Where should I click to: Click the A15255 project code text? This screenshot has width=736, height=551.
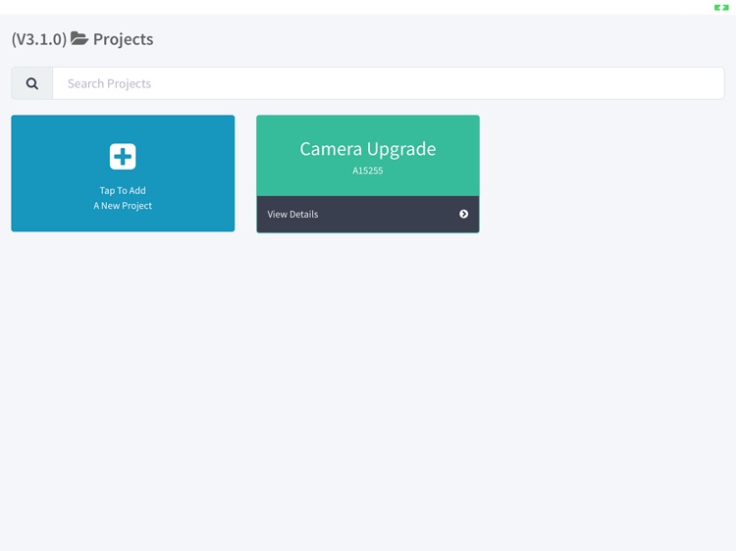[368, 171]
